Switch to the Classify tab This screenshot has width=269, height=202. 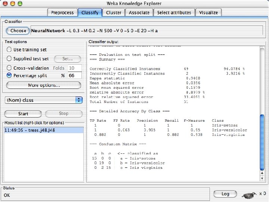click(x=90, y=13)
